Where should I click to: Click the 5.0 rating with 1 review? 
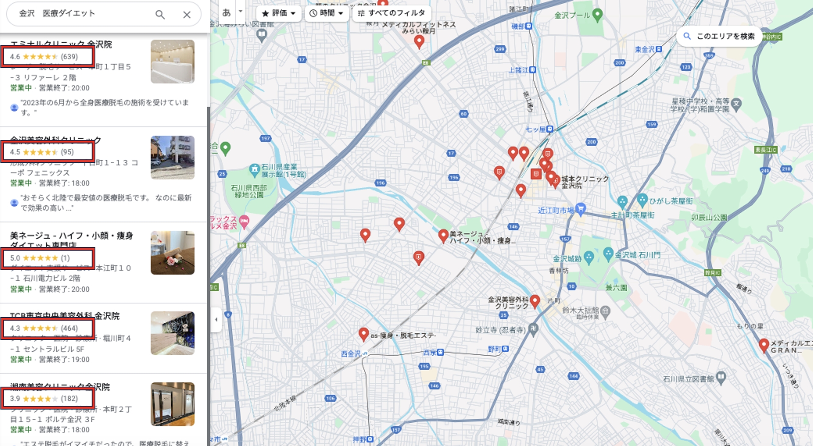pyautogui.click(x=40, y=258)
